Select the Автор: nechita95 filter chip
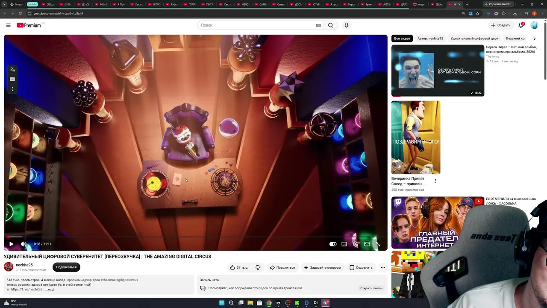The height and width of the screenshot is (308, 547). tap(430, 38)
